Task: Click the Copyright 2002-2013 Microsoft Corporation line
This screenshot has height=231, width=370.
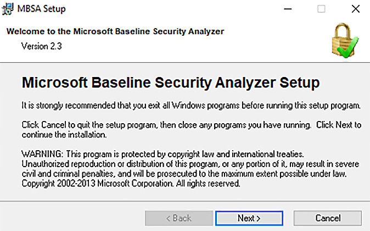Action: pyautogui.click(x=131, y=184)
